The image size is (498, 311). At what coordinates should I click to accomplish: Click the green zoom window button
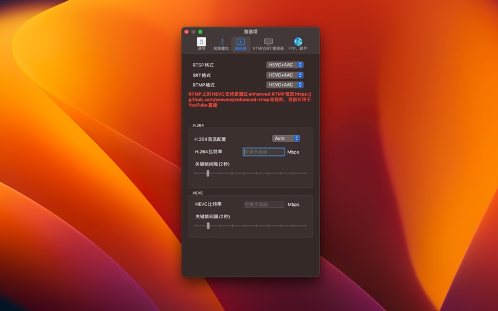(200, 32)
